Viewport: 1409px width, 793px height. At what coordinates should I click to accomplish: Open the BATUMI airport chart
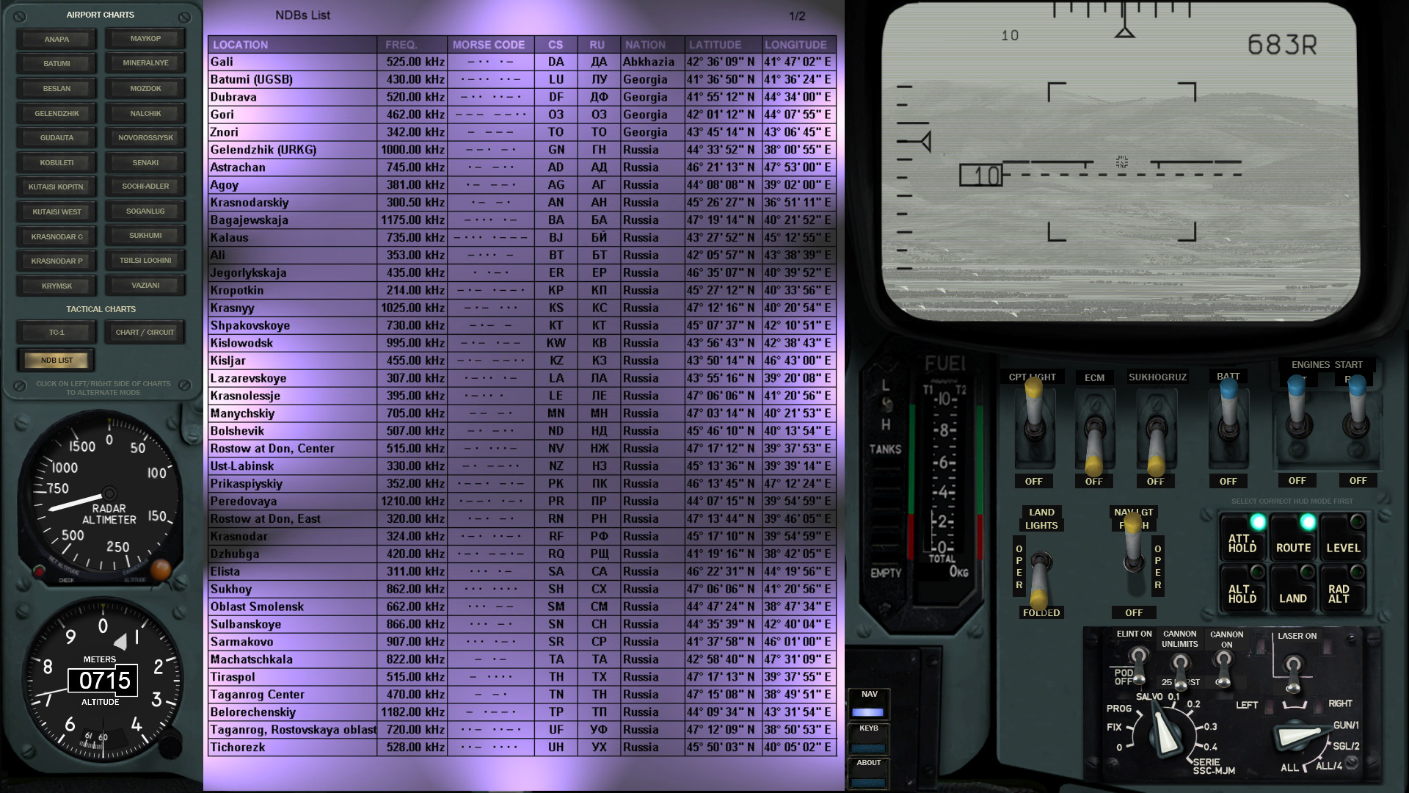point(57,64)
